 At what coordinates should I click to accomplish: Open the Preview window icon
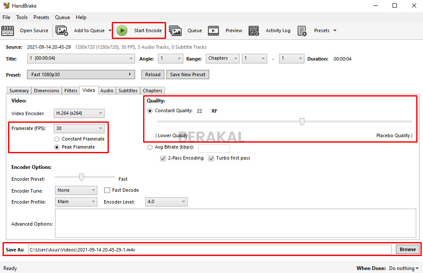point(213,30)
